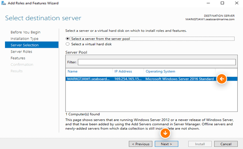Click the orange left-arrow marker
The image size is (243, 149).
click(222, 79)
